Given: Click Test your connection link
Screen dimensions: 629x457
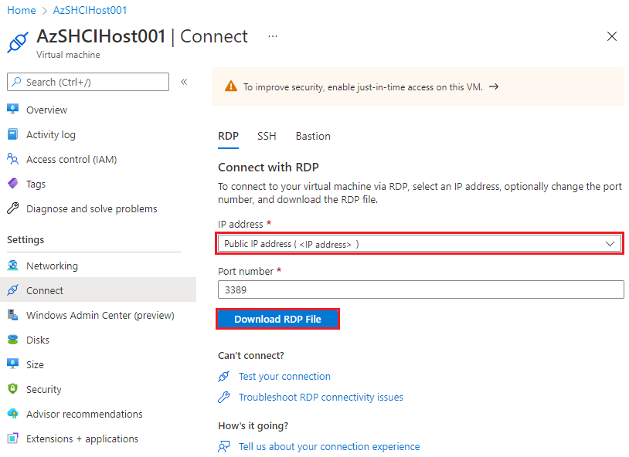Looking at the screenshot, I should 284,376.
